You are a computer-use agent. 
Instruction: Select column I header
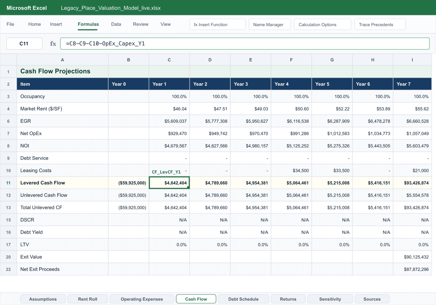412,60
